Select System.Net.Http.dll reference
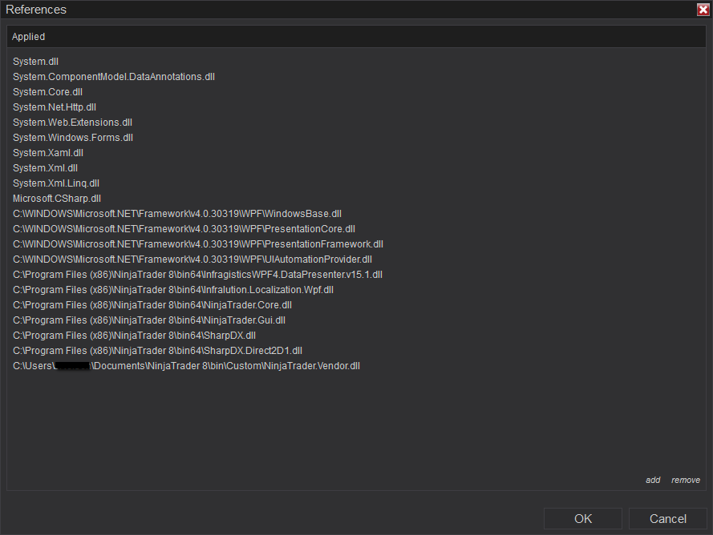713x535 pixels. point(55,107)
